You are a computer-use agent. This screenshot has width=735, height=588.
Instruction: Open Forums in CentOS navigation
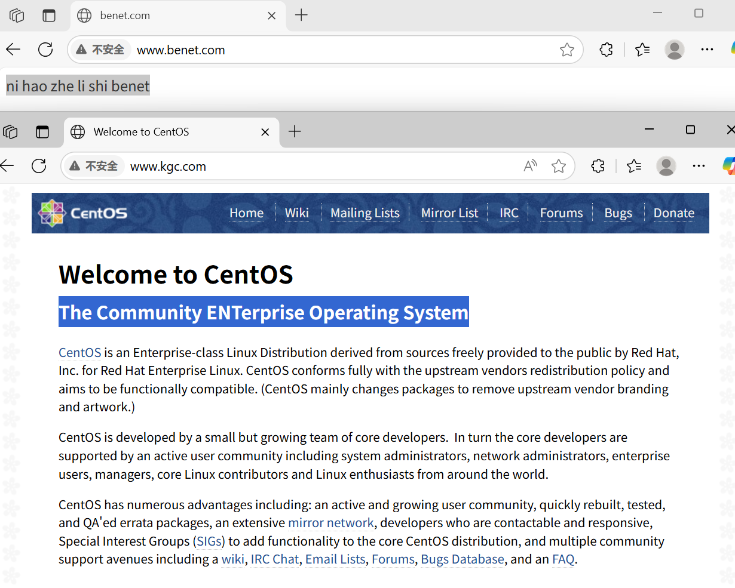(x=561, y=213)
